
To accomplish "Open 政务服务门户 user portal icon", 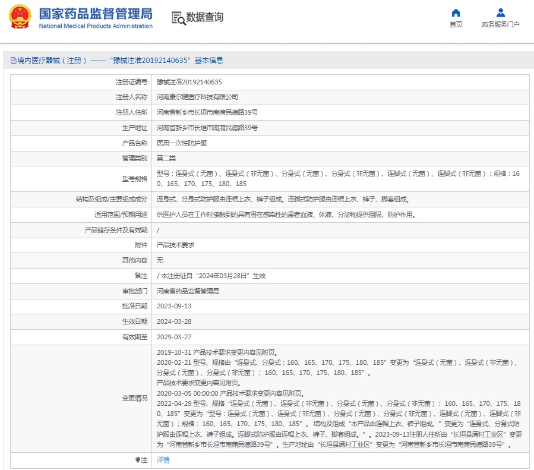I will pyautogui.click(x=500, y=13).
